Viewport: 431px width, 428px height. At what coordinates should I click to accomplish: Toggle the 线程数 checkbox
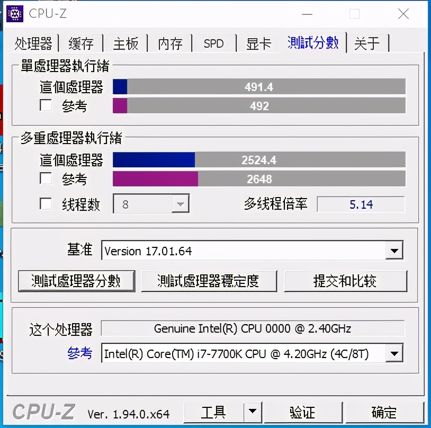tap(45, 203)
